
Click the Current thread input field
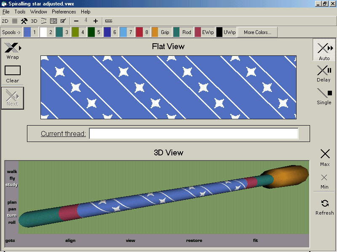(x=193, y=134)
